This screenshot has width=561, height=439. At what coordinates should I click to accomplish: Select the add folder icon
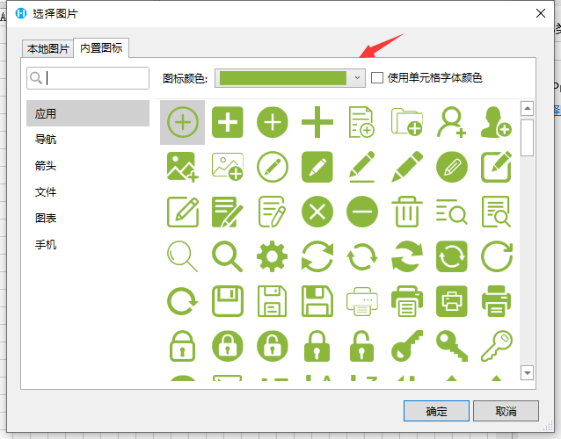pos(407,122)
